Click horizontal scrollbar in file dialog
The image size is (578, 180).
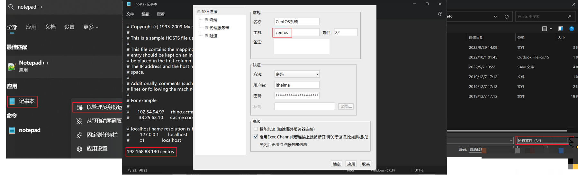(x=507, y=131)
